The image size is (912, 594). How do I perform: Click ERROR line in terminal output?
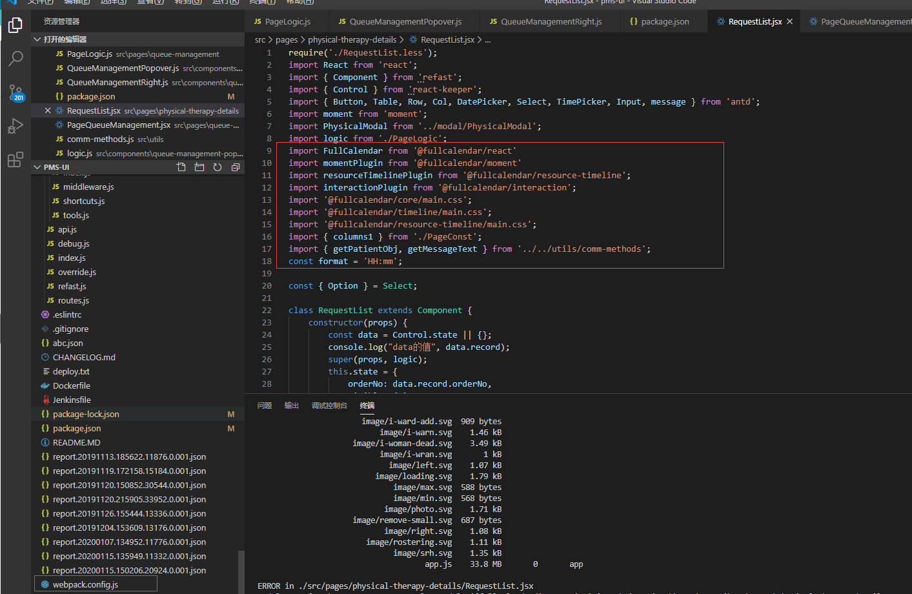coord(396,586)
